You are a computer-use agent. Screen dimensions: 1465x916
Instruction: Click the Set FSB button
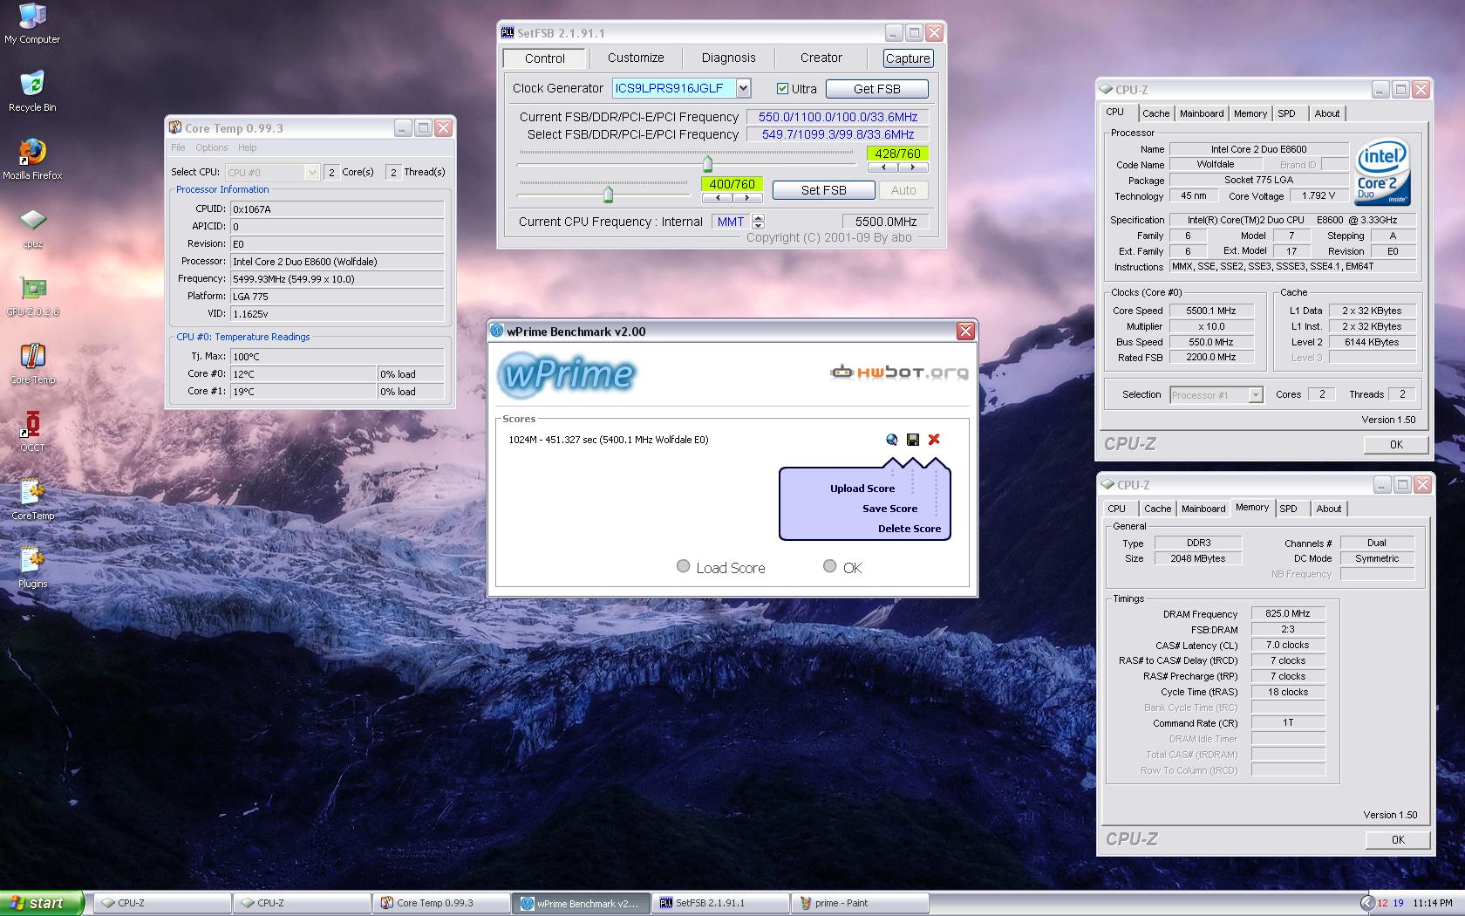[x=823, y=190]
